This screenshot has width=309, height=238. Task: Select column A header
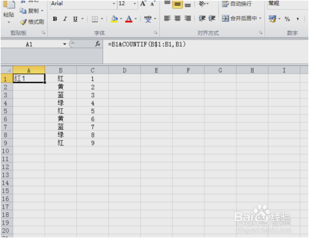coord(29,70)
